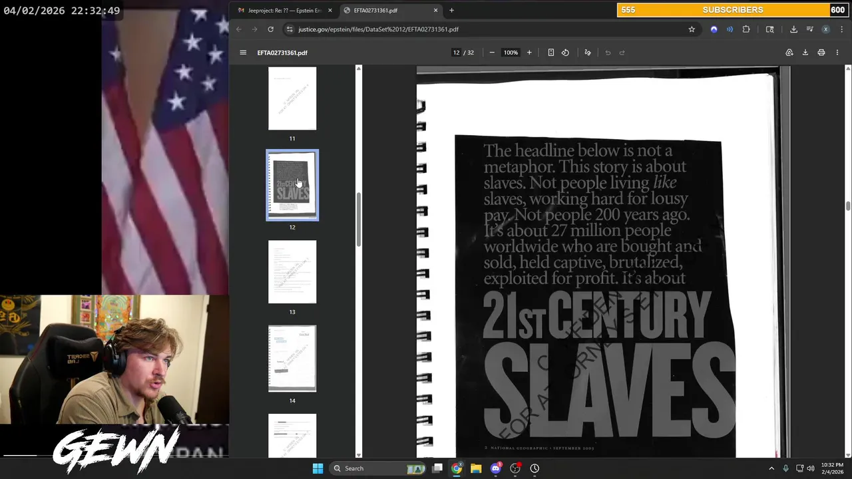
Task: Close the Jeeproject Gmail tab
Action: tap(329, 10)
